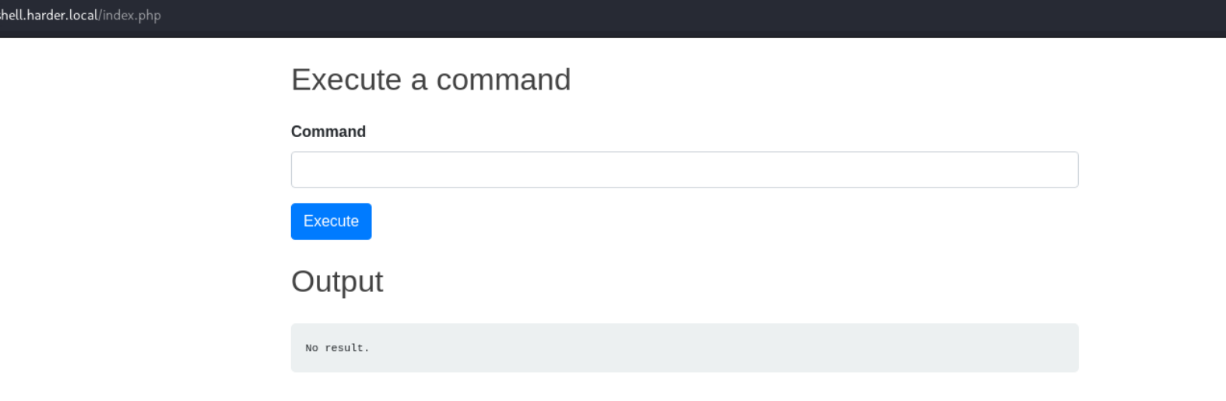1226x401 pixels.
Task: Click the Output heading
Action: (337, 282)
